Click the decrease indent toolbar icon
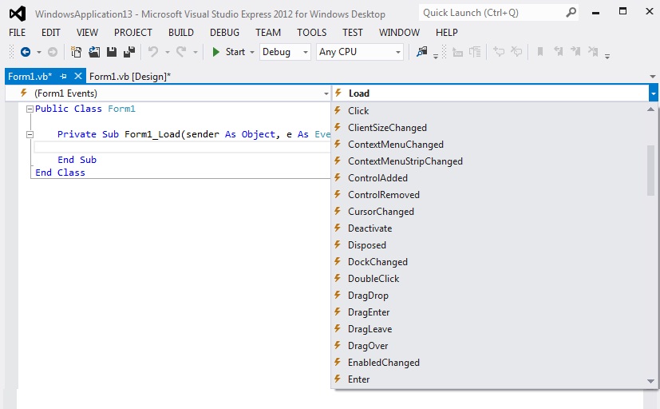Viewport: 660px width, 409px height. coord(457,52)
